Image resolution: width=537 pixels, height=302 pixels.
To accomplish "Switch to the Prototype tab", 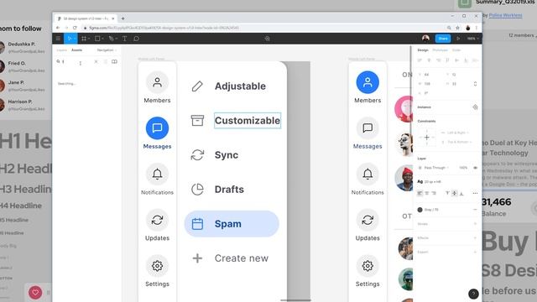I will click(440, 50).
